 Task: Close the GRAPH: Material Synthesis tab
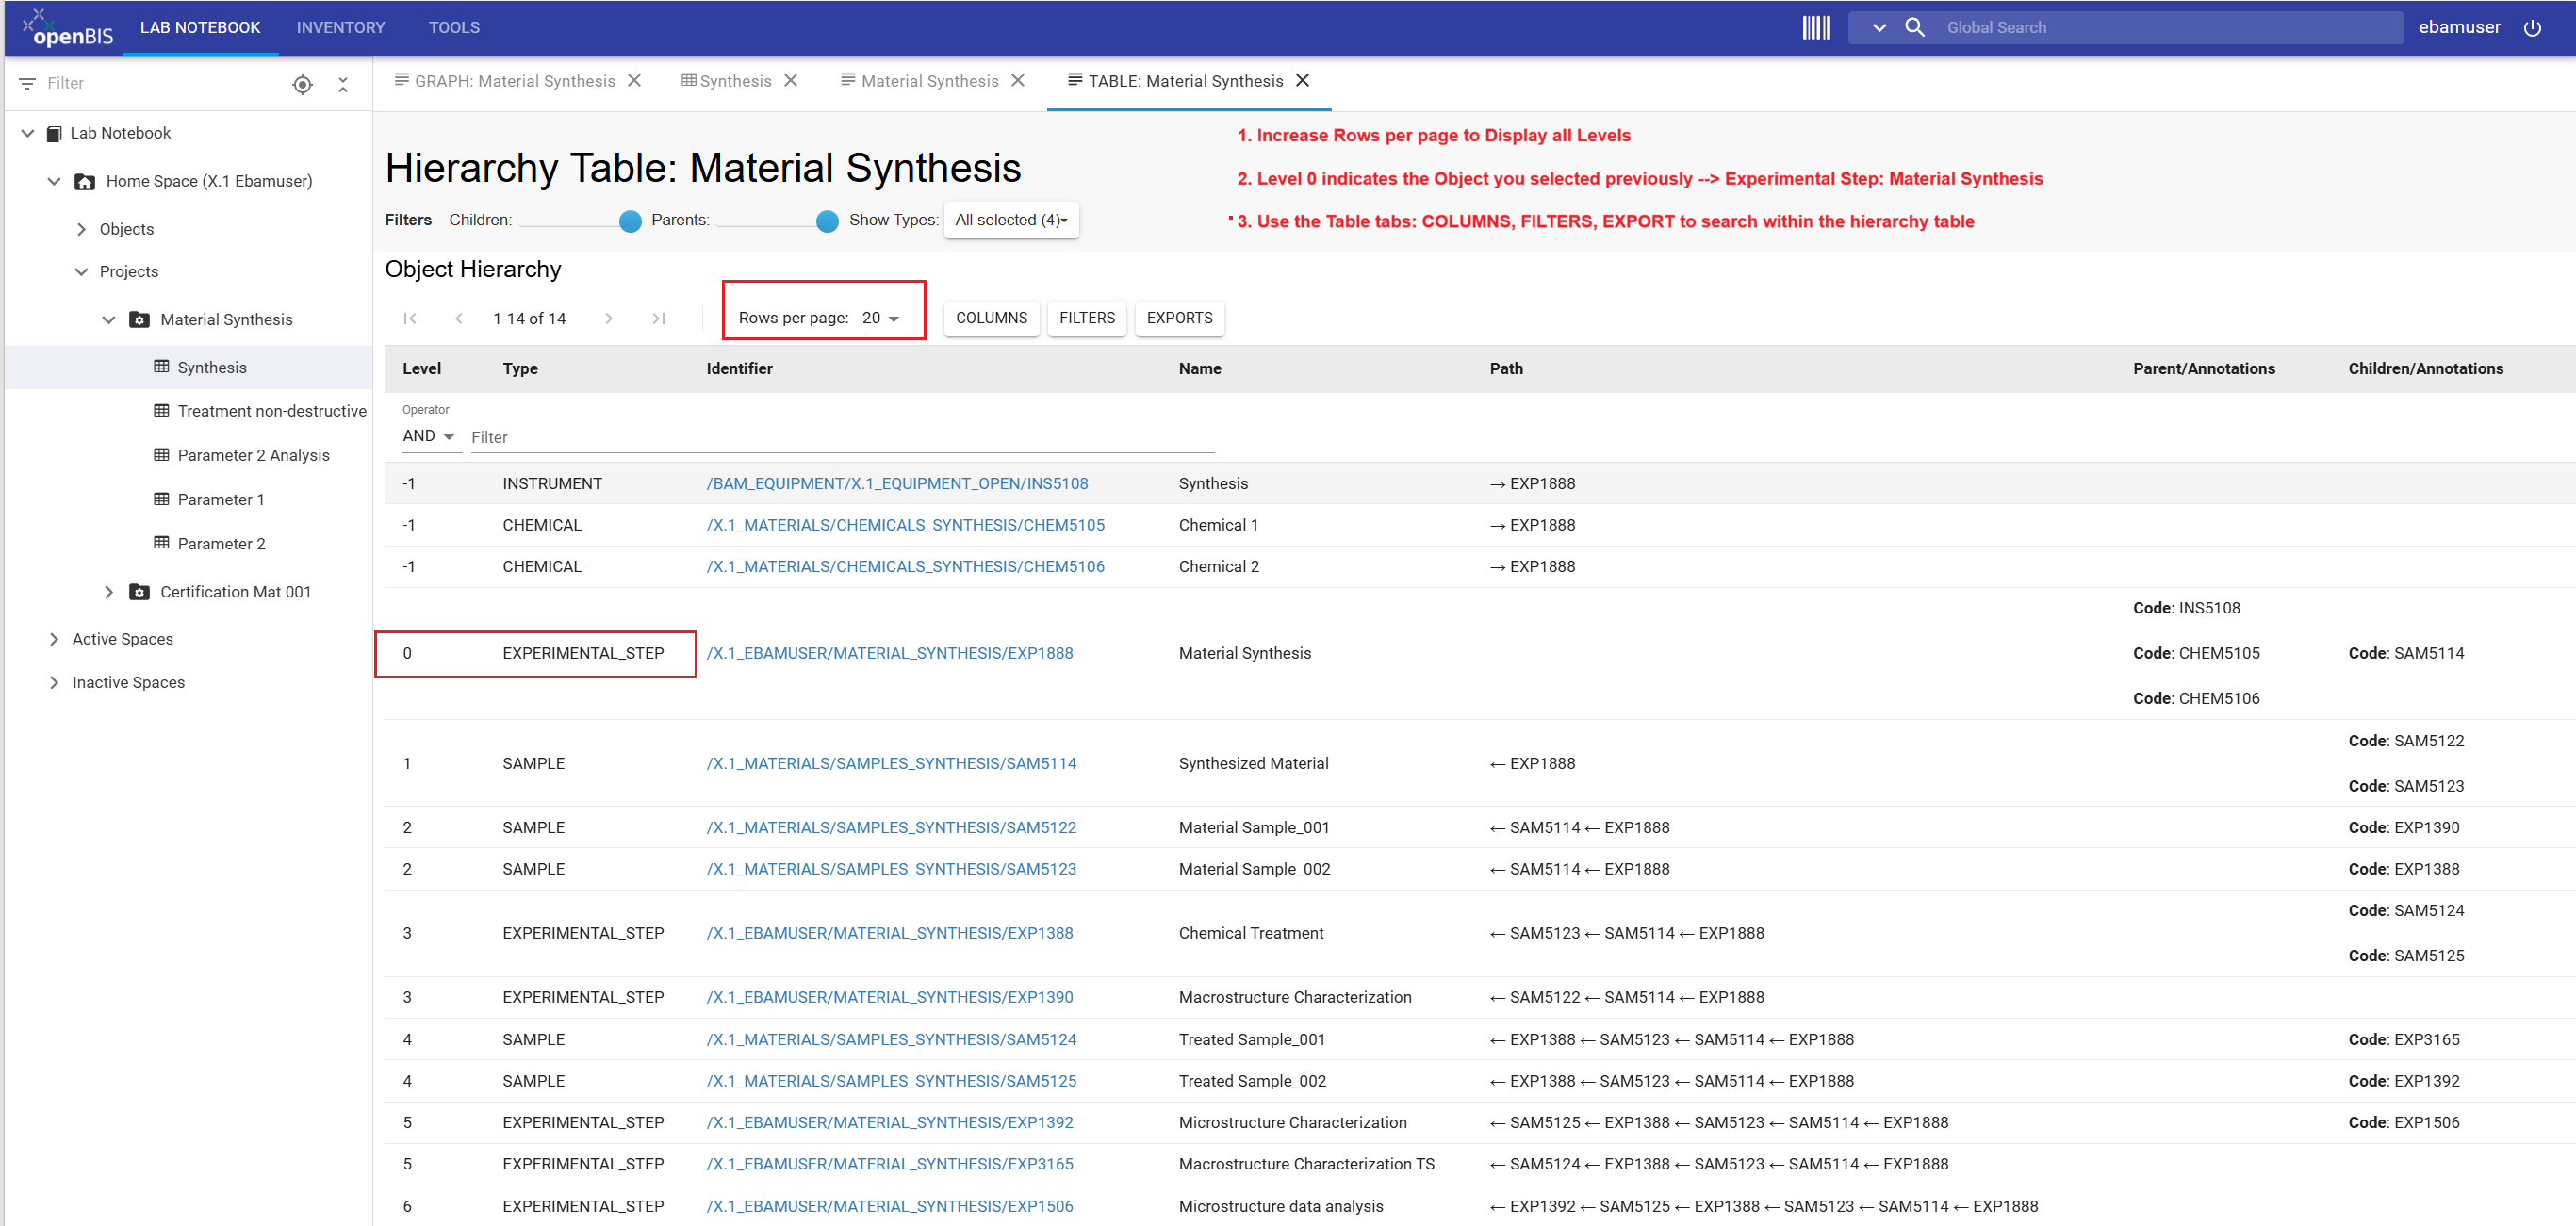tap(634, 81)
